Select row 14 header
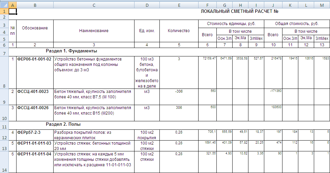330x173 pixels. point(4,162)
